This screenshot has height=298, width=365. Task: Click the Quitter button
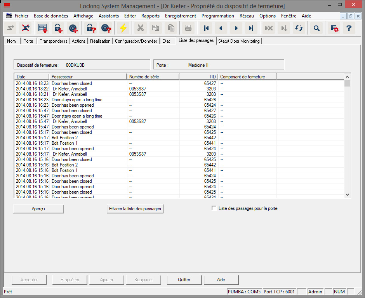[184, 280]
